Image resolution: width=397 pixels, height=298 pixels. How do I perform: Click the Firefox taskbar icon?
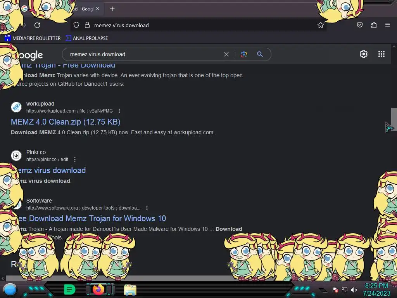coord(98,289)
